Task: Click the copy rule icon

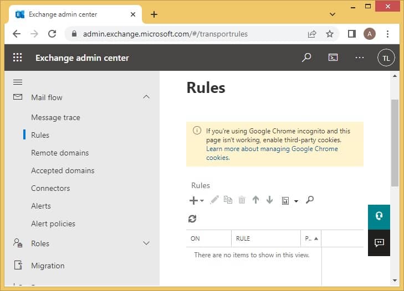Action: pos(228,200)
